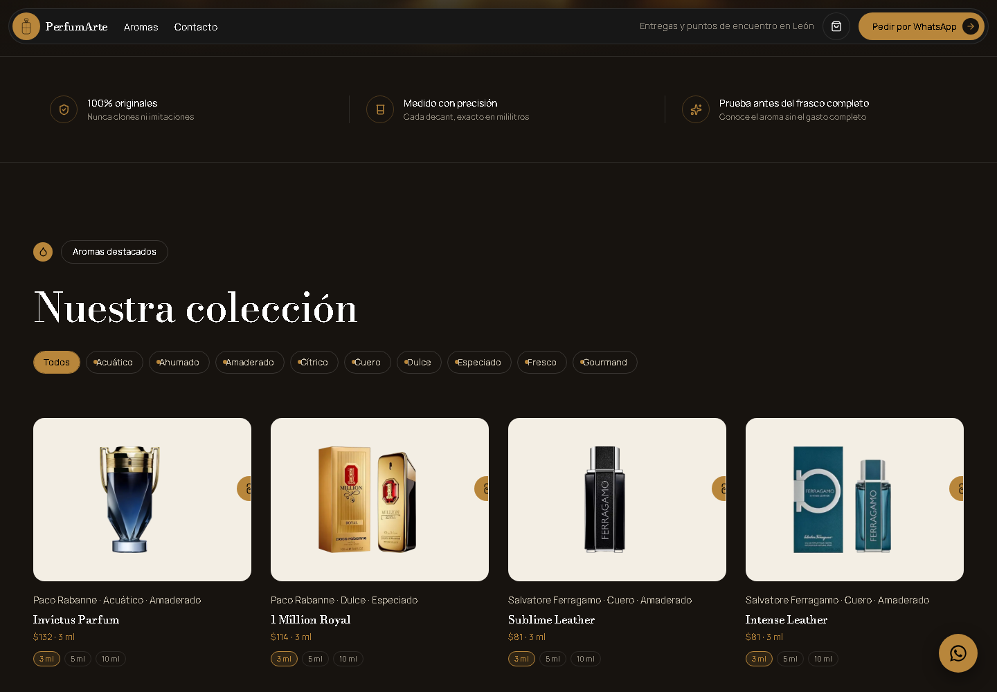The height and width of the screenshot is (692, 997).
Task: Filter collection by Gourmand
Action: [x=605, y=363]
